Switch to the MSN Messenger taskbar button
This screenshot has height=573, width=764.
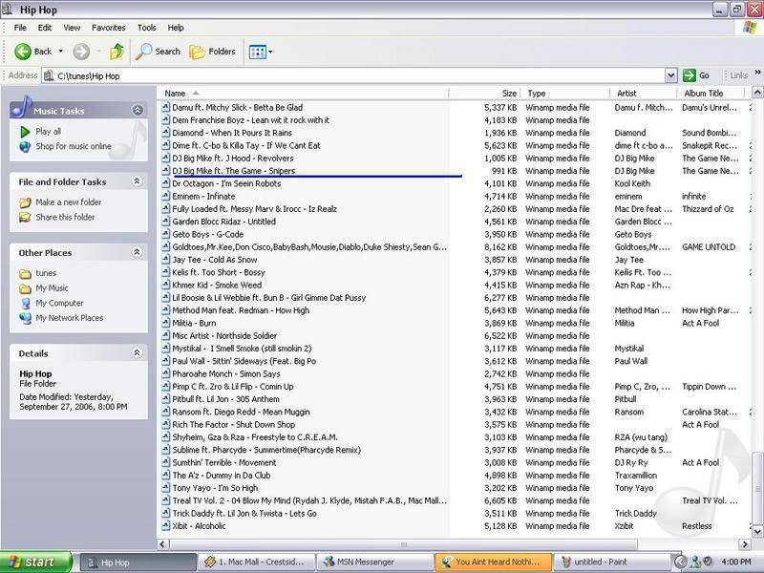(x=374, y=562)
